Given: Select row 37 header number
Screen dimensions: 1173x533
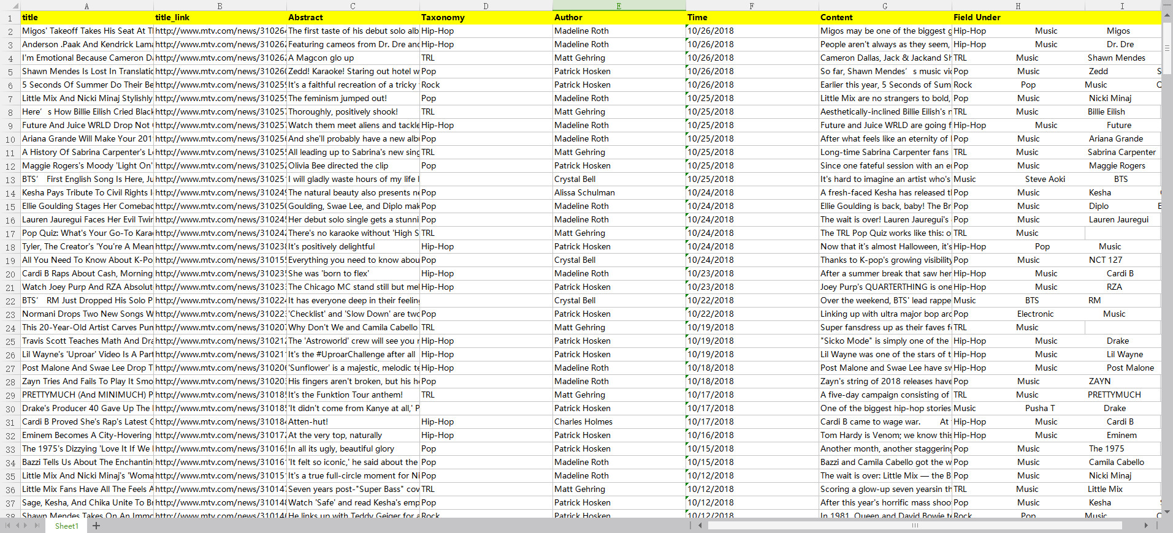Looking at the screenshot, I should 10,503.
